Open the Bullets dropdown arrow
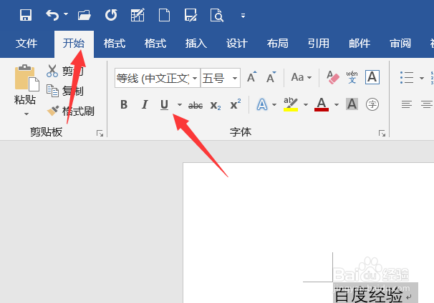The image size is (434, 303). click(x=422, y=78)
